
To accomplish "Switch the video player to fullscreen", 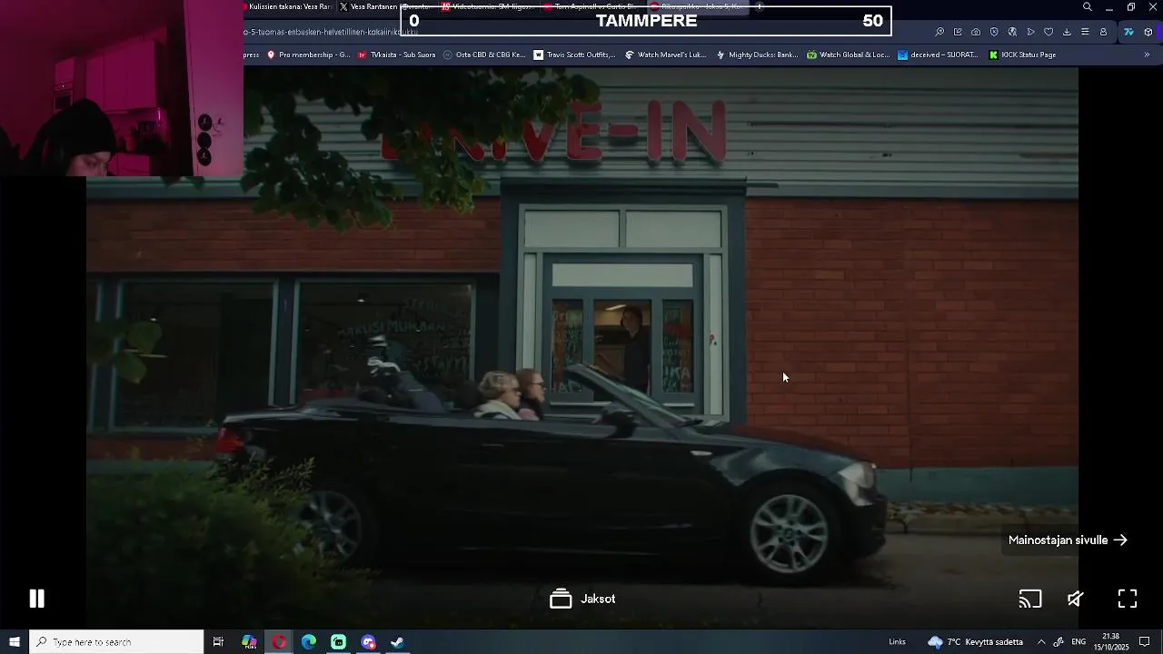I will [1128, 599].
